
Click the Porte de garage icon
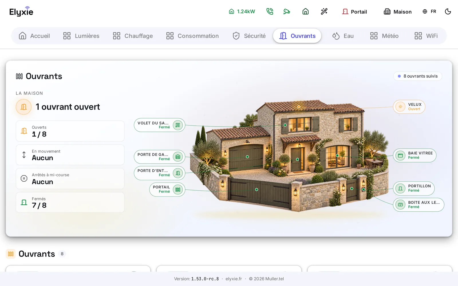point(178,157)
